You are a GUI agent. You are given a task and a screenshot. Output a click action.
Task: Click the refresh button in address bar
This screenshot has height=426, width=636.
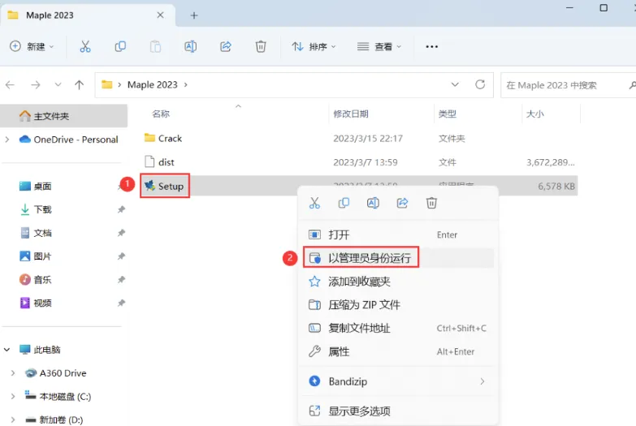coord(480,84)
